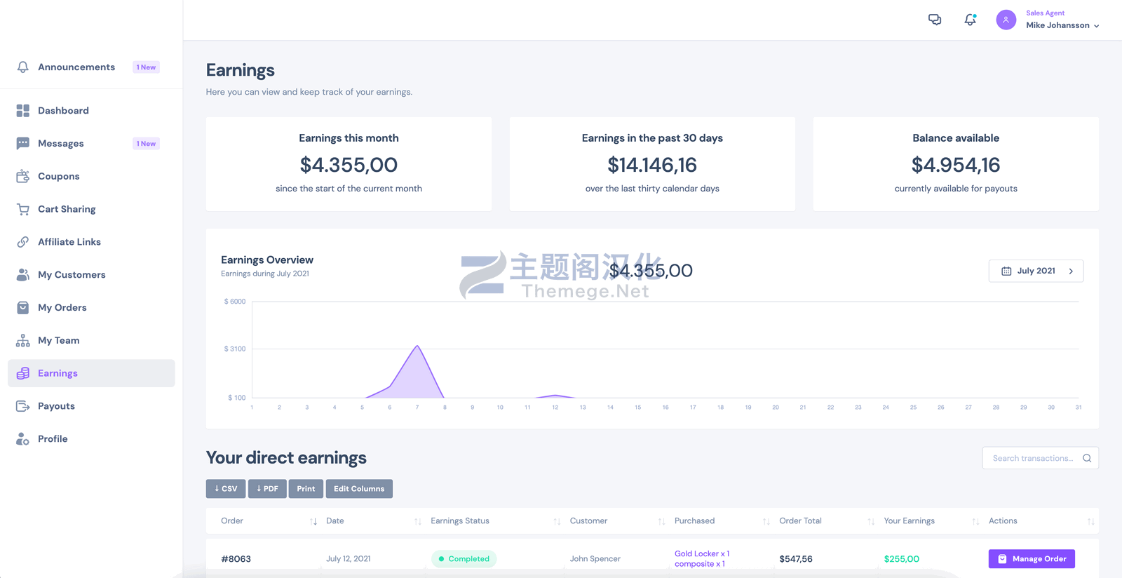Click the 1 New badge beside Messages

(146, 144)
